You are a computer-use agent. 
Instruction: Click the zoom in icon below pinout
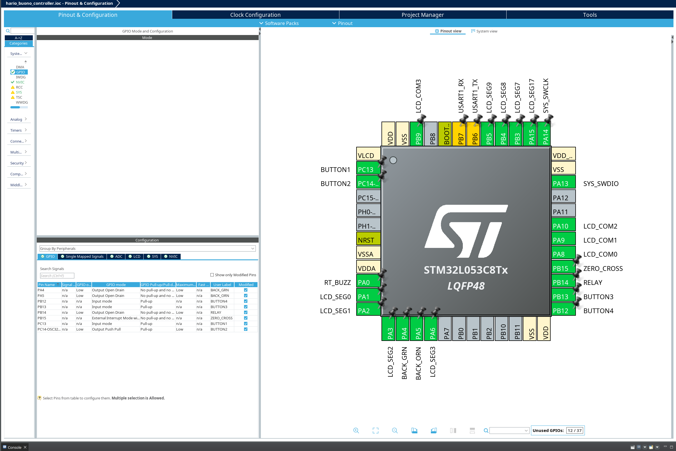[x=356, y=431]
